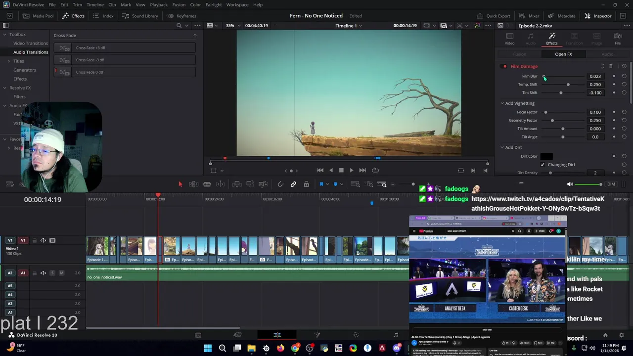Screen dimensions: 633x356
Task: Delete Film Damage effect with trash icon
Action: [611, 66]
